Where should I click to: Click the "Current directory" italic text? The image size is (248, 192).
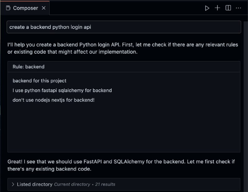click(72, 184)
